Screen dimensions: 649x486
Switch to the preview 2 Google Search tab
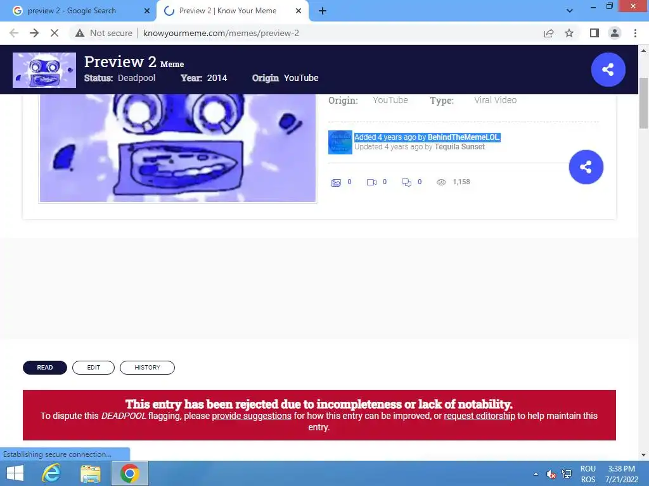(x=79, y=11)
